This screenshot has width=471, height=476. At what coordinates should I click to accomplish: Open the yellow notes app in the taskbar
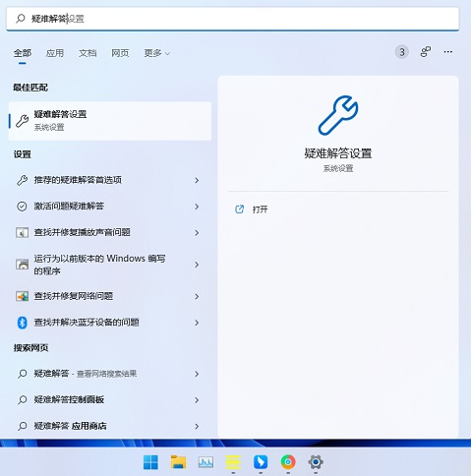(233, 462)
